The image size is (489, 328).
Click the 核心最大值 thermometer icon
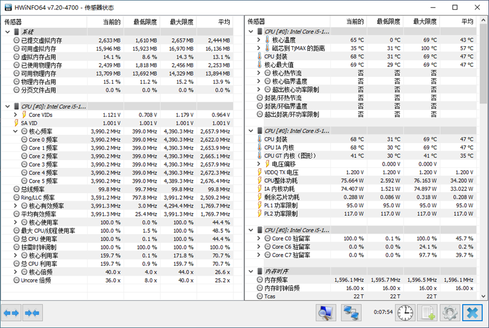pos(259,64)
